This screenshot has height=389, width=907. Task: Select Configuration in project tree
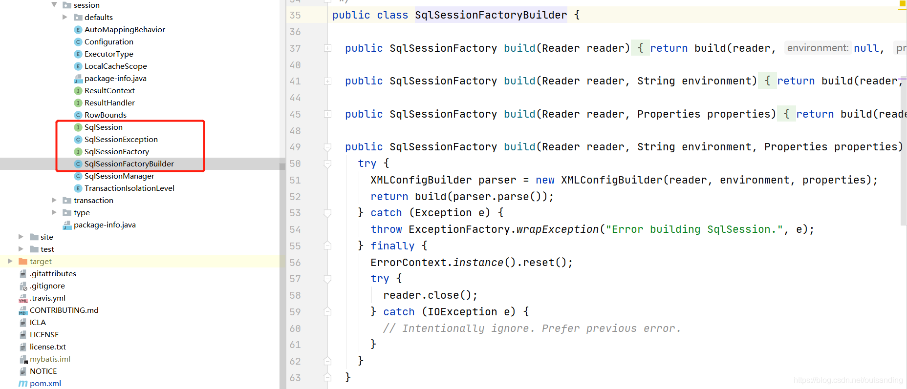[x=109, y=42]
